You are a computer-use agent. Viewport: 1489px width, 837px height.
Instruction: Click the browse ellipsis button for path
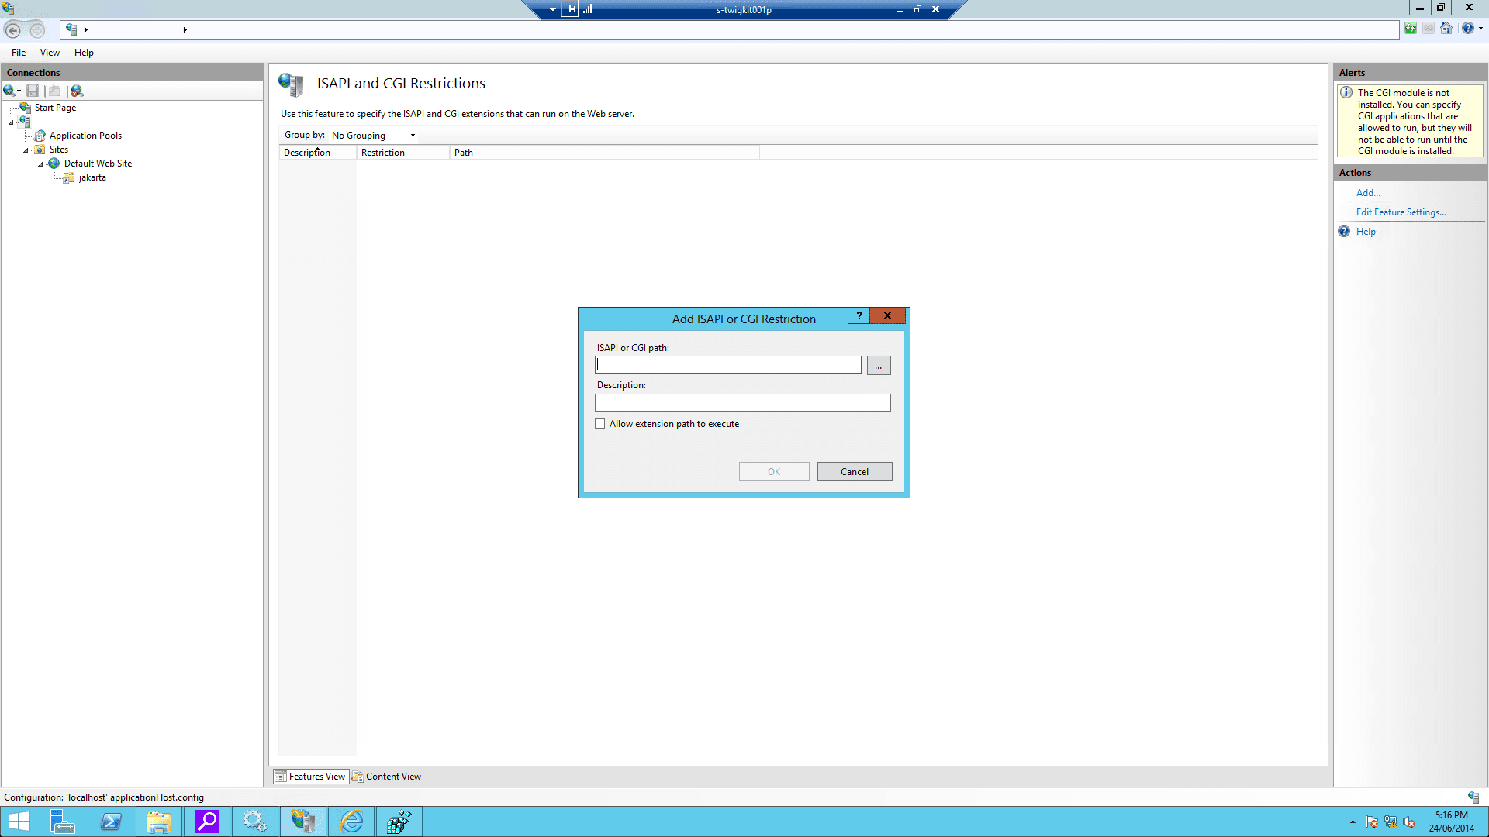[878, 366]
